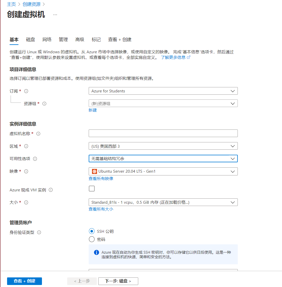Screen dimensions: 282x287
Task: Expand the 资源组 dropdown
Action: pos(163,103)
